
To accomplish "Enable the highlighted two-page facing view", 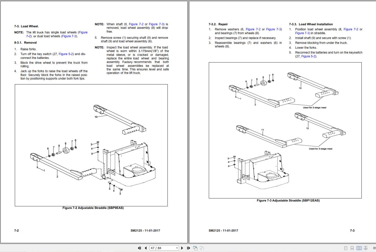I will (359, 248).
